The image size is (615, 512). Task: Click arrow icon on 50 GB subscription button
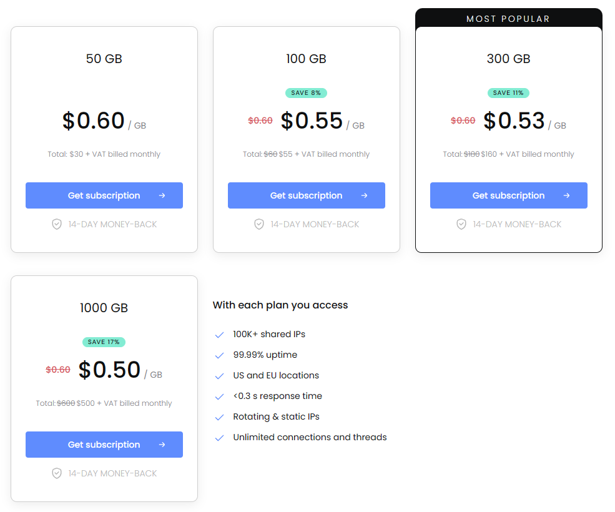pyautogui.click(x=162, y=195)
